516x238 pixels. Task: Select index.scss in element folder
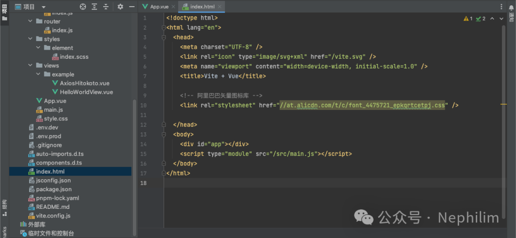[70, 56]
